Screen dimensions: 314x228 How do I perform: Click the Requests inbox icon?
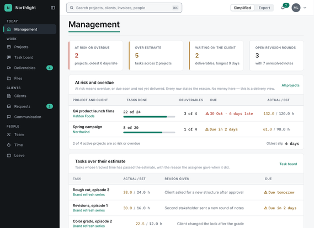point(9,106)
